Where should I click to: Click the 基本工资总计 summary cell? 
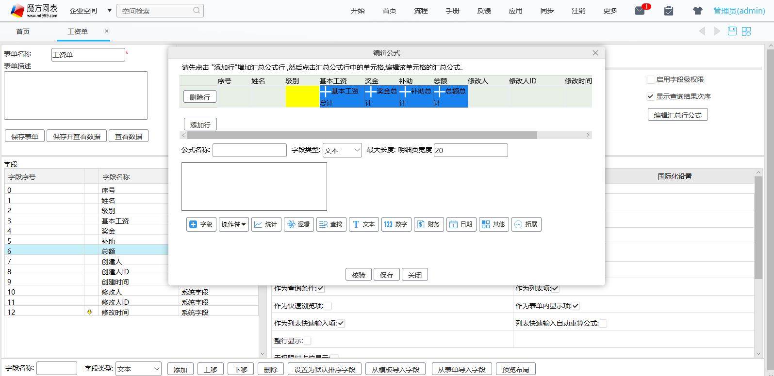[342, 97]
